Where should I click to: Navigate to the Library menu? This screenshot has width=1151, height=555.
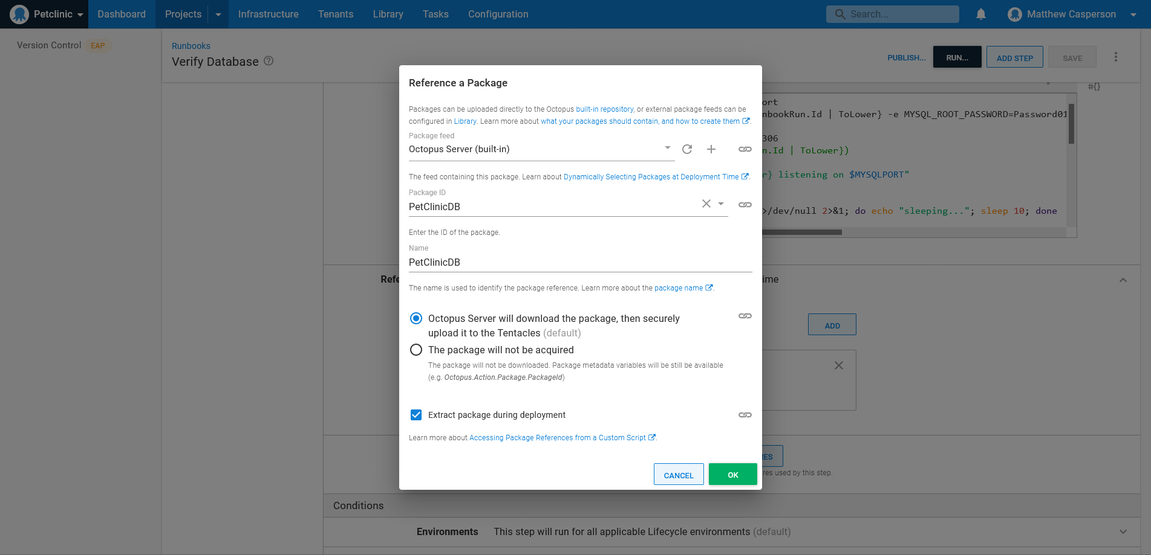point(388,14)
